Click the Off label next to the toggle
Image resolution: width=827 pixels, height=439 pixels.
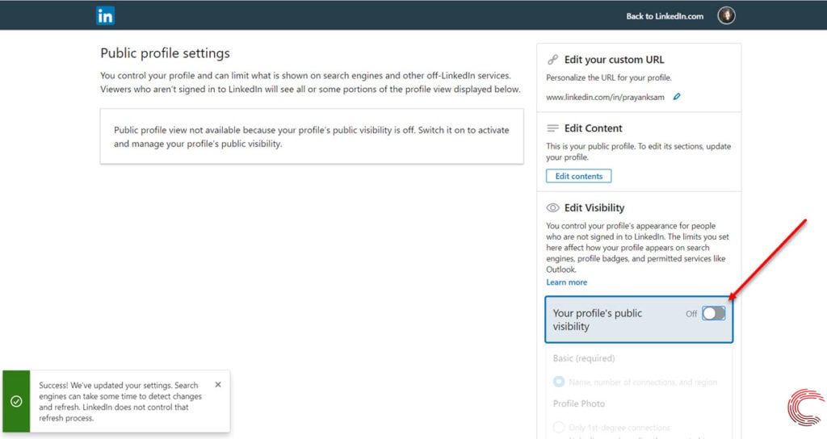(691, 314)
